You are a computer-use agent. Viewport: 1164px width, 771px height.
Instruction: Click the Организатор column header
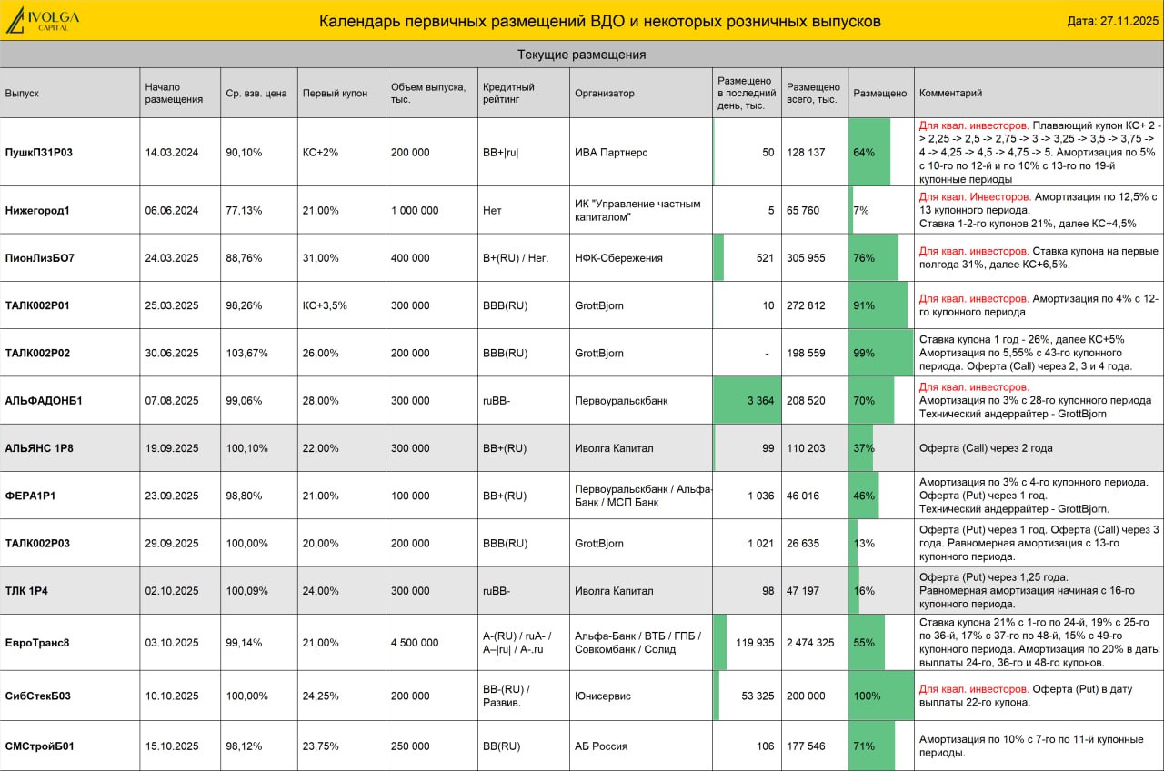point(605,93)
